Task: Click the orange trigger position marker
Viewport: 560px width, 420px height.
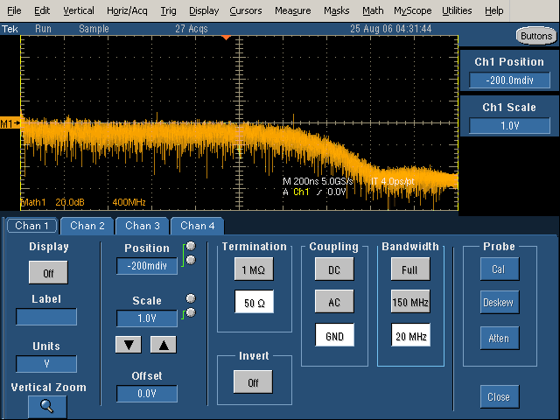Action: (226, 38)
